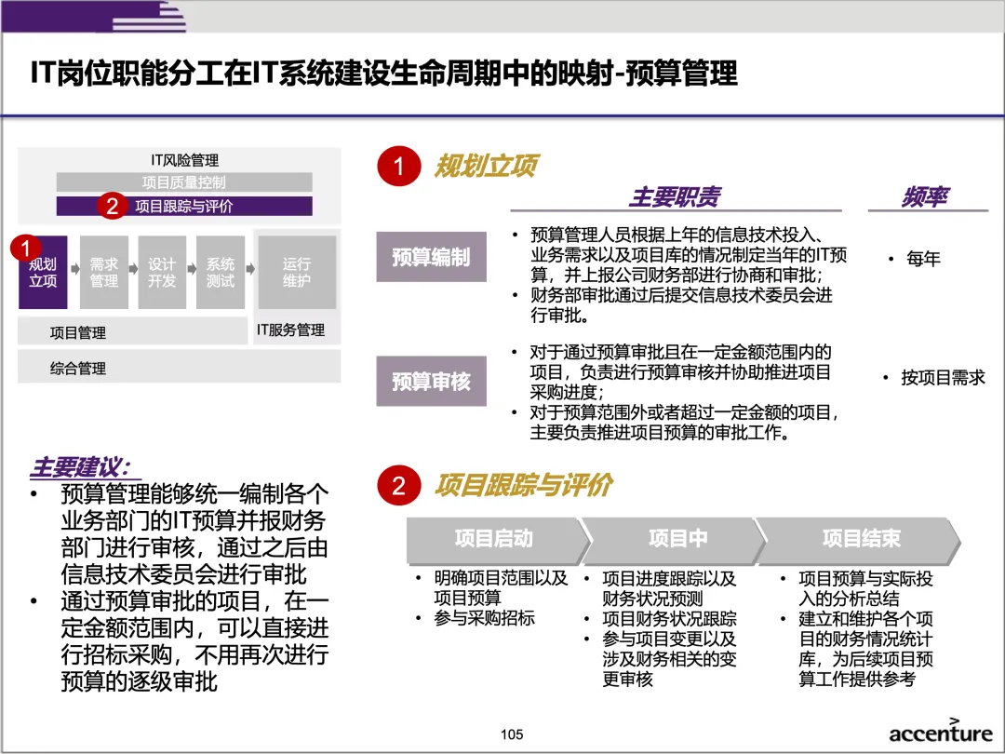Click the 项目跟踪与评价 purple bar
1005x754 pixels.
pos(184,206)
